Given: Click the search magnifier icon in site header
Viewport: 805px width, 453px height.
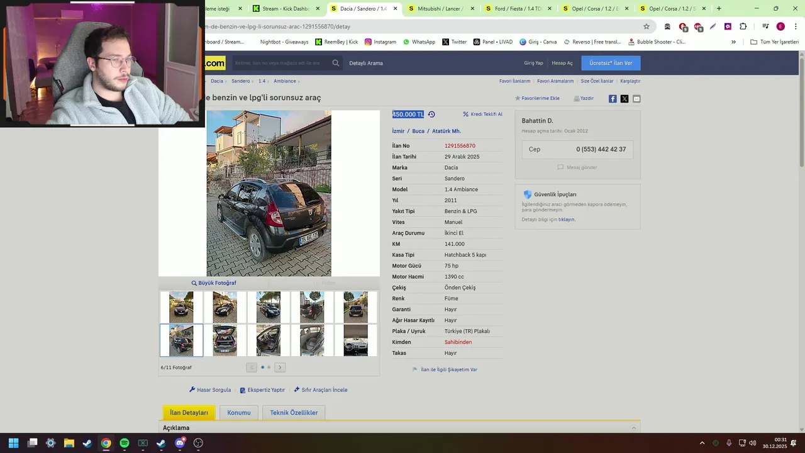Looking at the screenshot, I should [x=336, y=63].
